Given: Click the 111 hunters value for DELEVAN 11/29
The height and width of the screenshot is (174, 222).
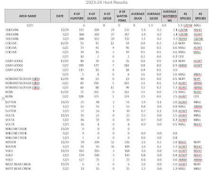Looking at the screenshot, I should [82, 30].
